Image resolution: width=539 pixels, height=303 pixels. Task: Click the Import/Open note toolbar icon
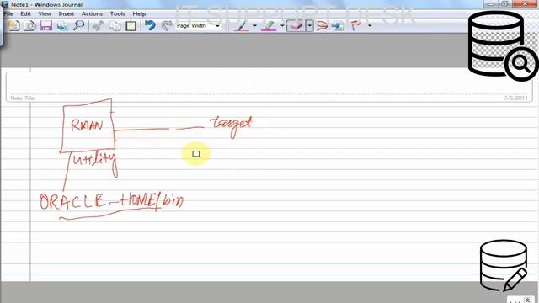pyautogui.click(x=30, y=26)
